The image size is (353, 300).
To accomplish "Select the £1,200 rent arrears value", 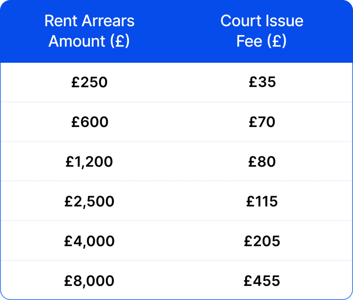I will click(x=89, y=162).
